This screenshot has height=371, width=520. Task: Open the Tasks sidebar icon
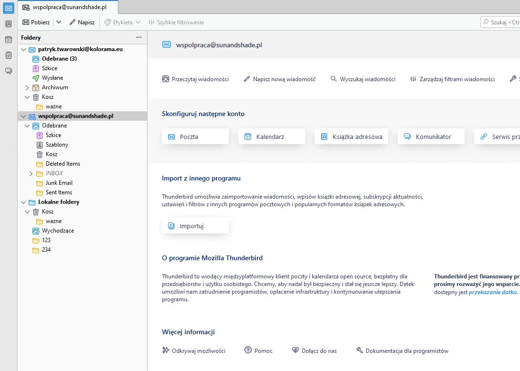click(9, 55)
